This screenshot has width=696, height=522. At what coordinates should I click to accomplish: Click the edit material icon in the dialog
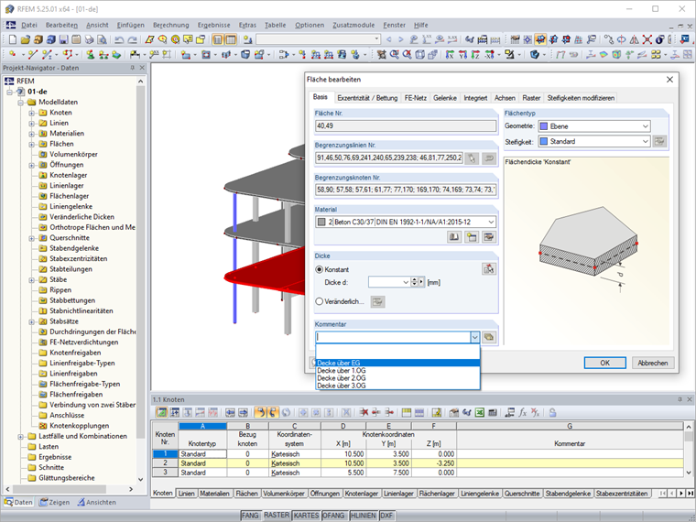pyautogui.click(x=489, y=237)
